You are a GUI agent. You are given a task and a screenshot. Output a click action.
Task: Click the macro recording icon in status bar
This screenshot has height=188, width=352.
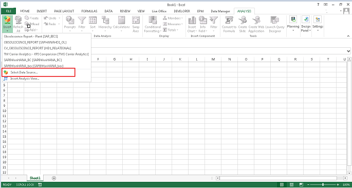(x=40, y=184)
